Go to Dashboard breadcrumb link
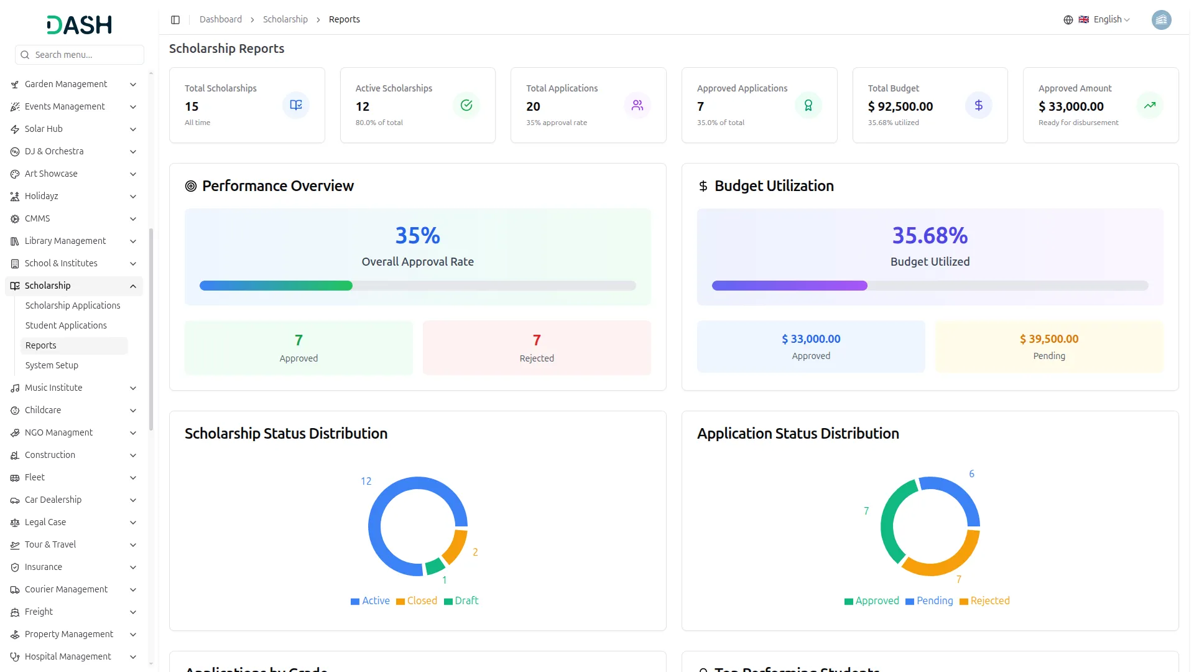This screenshot has height=672, width=1194. (220, 20)
